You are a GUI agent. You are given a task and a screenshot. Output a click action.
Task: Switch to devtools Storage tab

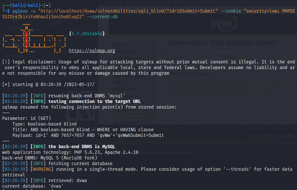tap(280, 128)
